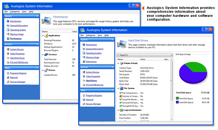Image resolution: width=218 pixels, height=130 pixels.
Task: Click the Performance chart icon in back window
Action: pyautogui.click(x=8, y=38)
